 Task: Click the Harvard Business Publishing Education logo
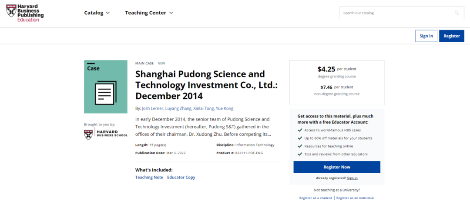25,13
